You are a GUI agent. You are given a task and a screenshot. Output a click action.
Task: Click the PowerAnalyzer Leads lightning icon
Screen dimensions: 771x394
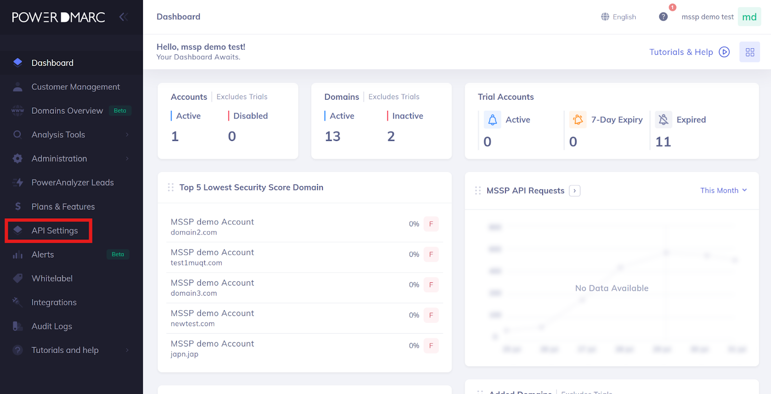18,183
